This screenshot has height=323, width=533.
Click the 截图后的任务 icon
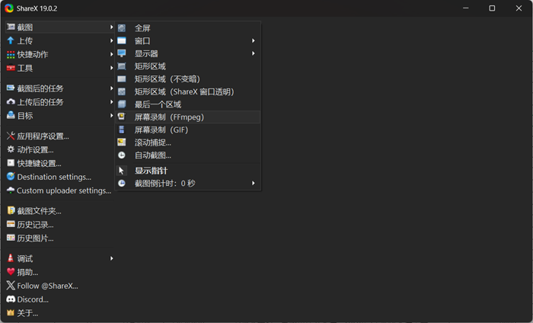11,88
